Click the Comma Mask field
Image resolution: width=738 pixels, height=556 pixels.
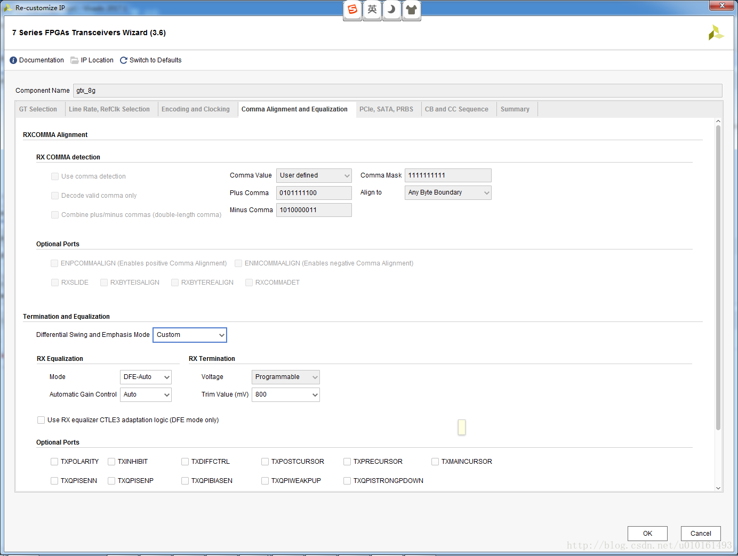click(448, 175)
